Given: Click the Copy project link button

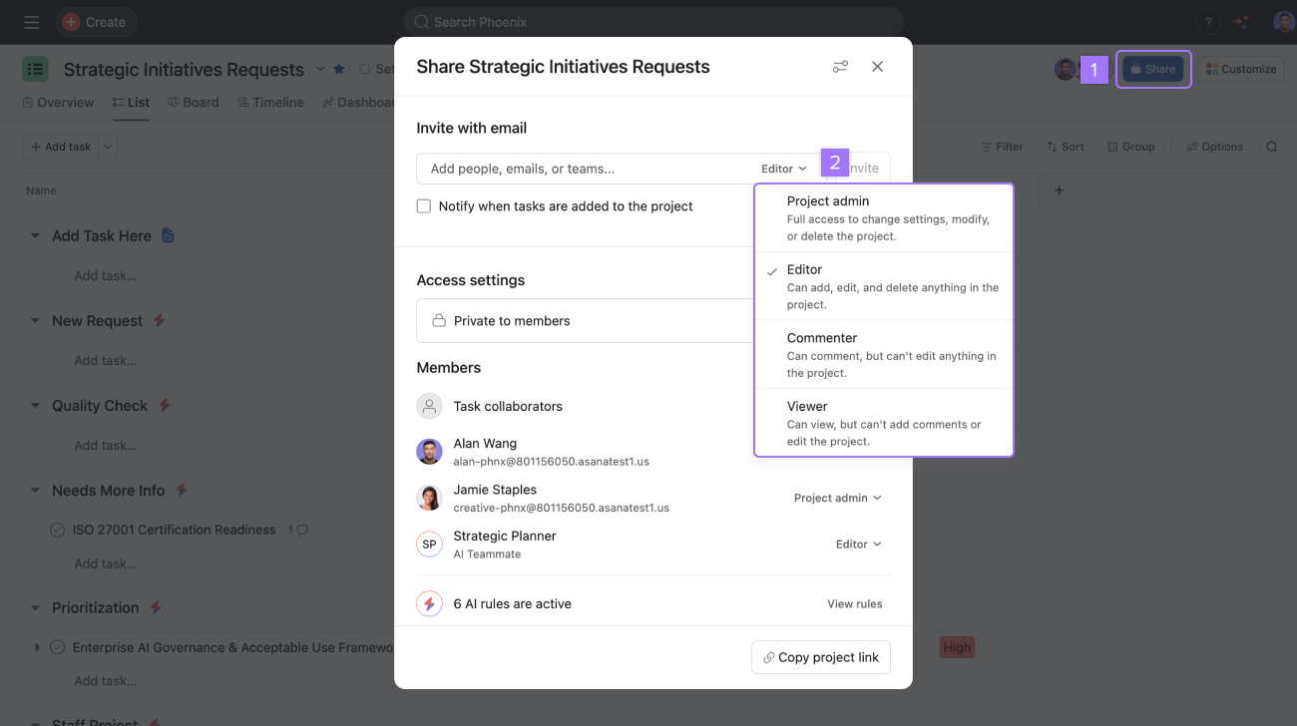Looking at the screenshot, I should (x=820, y=657).
